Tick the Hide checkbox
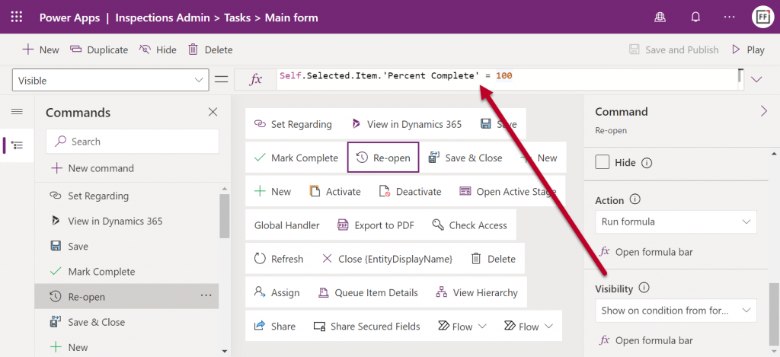Screen dimensions: 780x357 pos(603,162)
